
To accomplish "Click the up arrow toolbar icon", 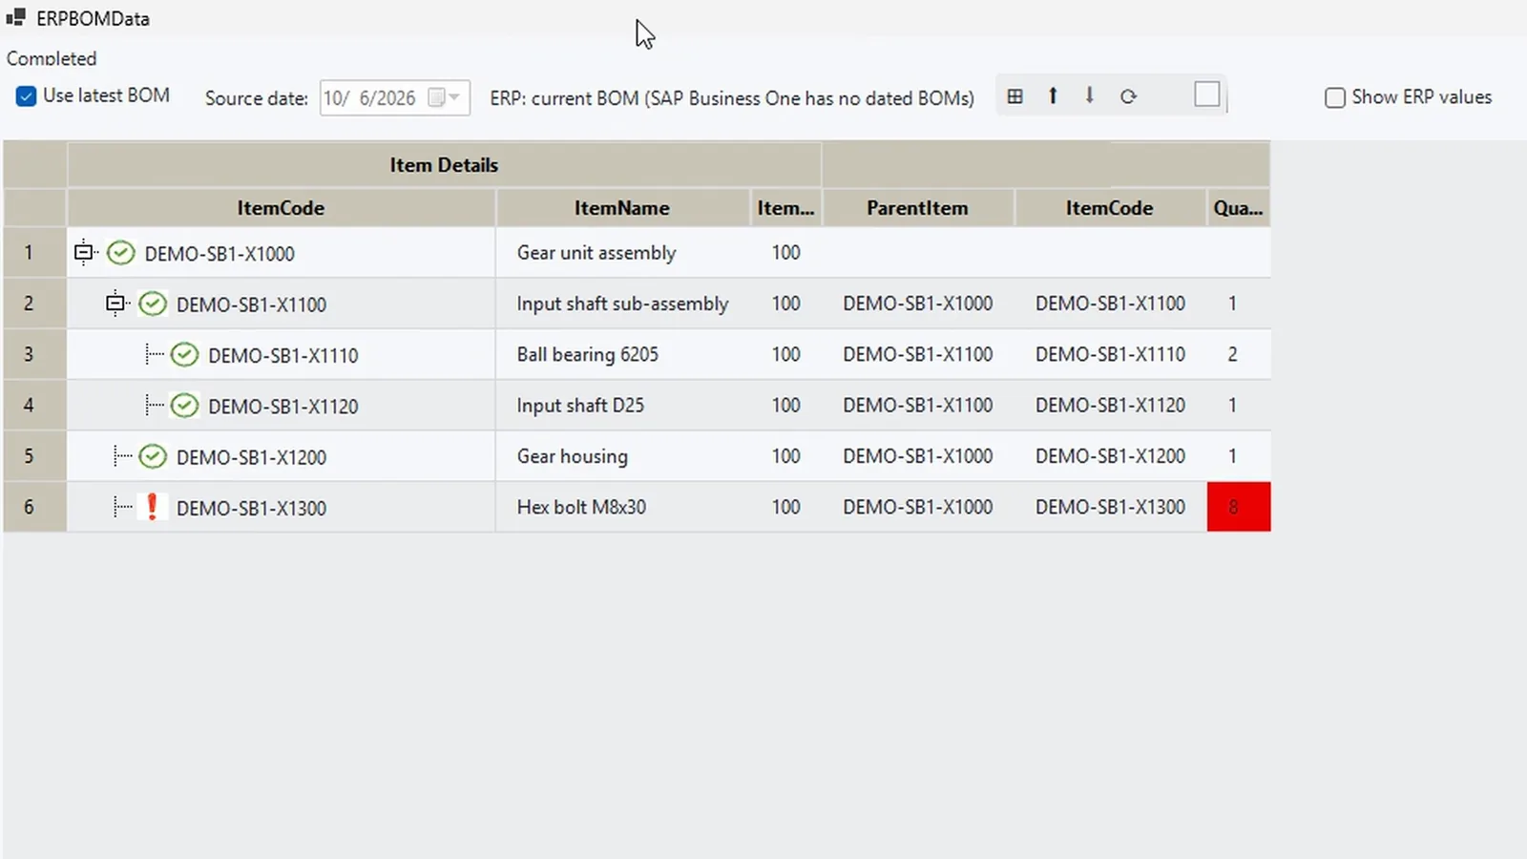I will (1053, 95).
